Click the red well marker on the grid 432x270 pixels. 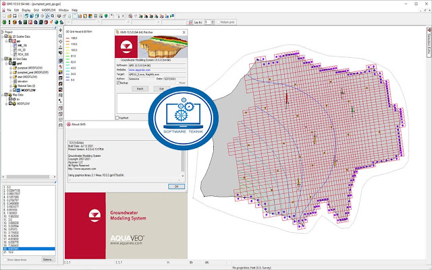(x=286, y=98)
